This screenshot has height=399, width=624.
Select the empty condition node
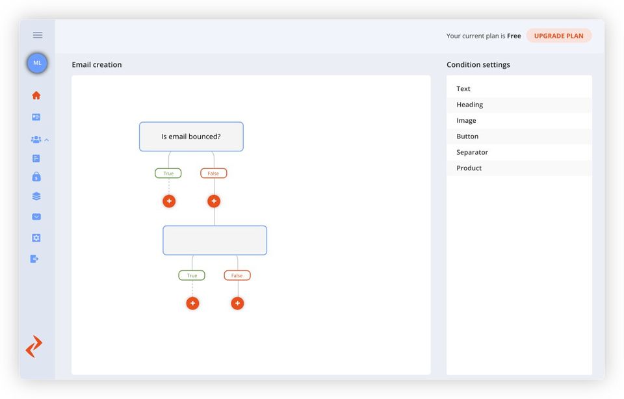tap(214, 240)
